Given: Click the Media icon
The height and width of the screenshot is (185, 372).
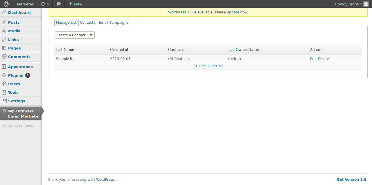Looking at the screenshot, I should (4, 31).
